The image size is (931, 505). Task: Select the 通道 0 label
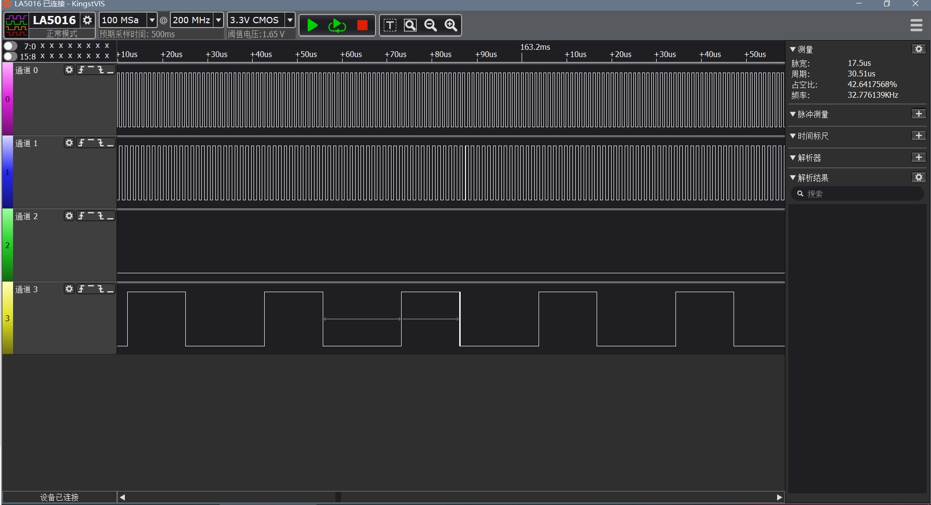[27, 70]
